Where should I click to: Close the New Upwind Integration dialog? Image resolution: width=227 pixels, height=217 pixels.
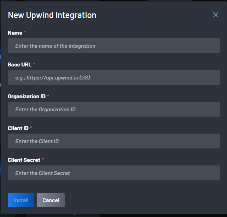click(x=216, y=15)
